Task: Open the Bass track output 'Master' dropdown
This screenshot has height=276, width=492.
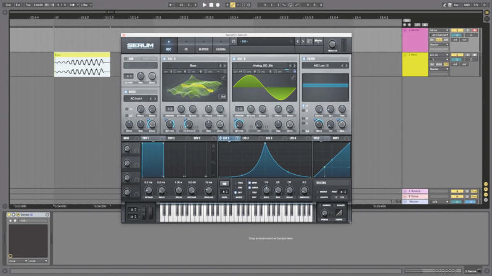Action: click(439, 69)
